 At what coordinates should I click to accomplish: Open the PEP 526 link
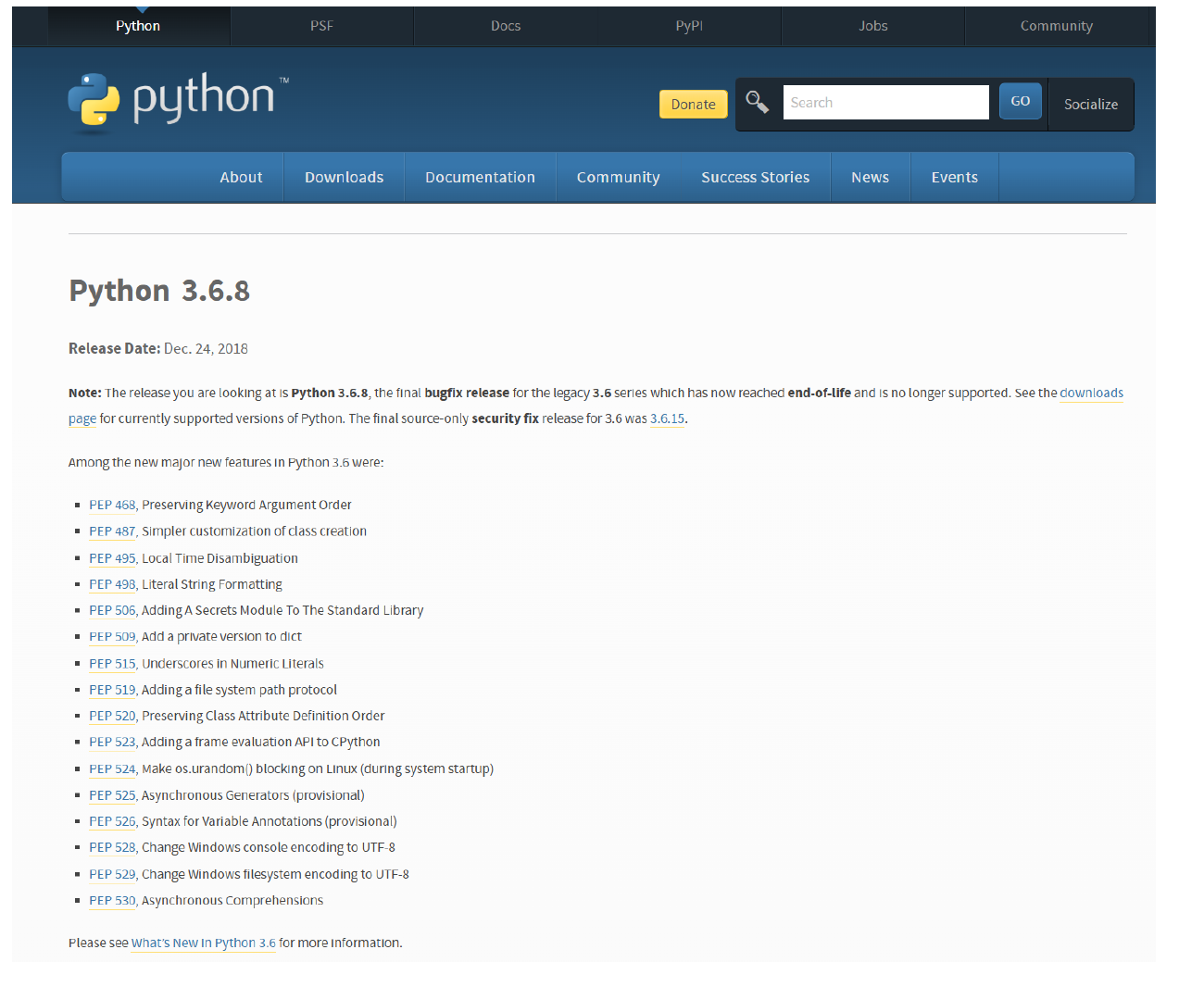(113, 821)
